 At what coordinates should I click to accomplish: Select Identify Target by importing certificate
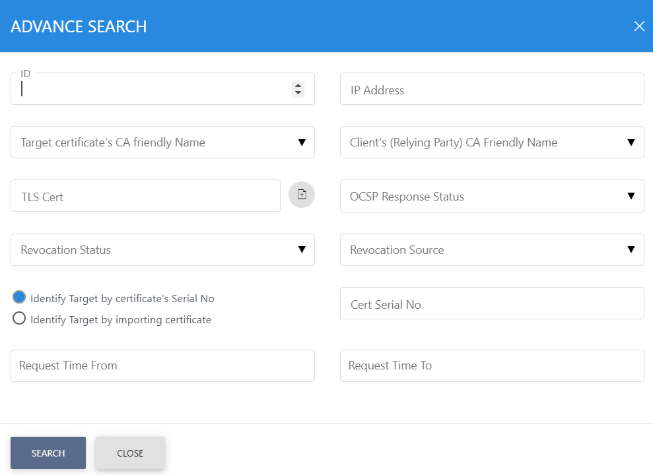click(x=20, y=319)
